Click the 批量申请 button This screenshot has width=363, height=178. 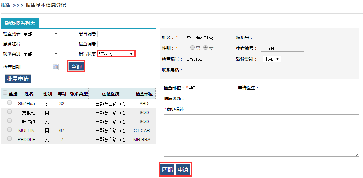[18, 79]
